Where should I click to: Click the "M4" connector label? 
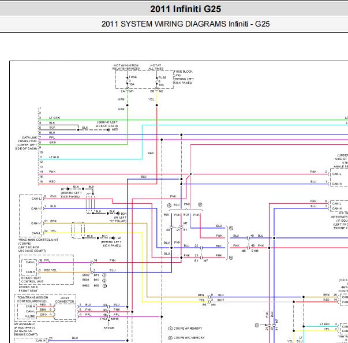213,305
